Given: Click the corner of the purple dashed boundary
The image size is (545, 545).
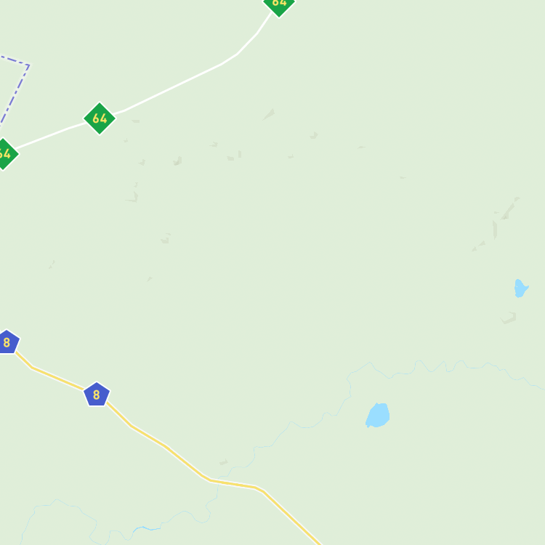Looking at the screenshot, I should tap(28, 65).
